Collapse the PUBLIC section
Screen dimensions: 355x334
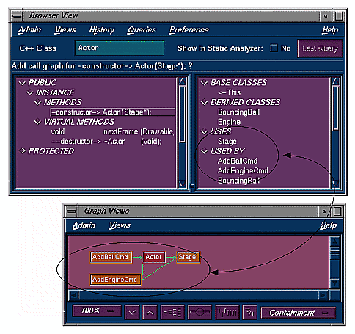pyautogui.click(x=22, y=82)
